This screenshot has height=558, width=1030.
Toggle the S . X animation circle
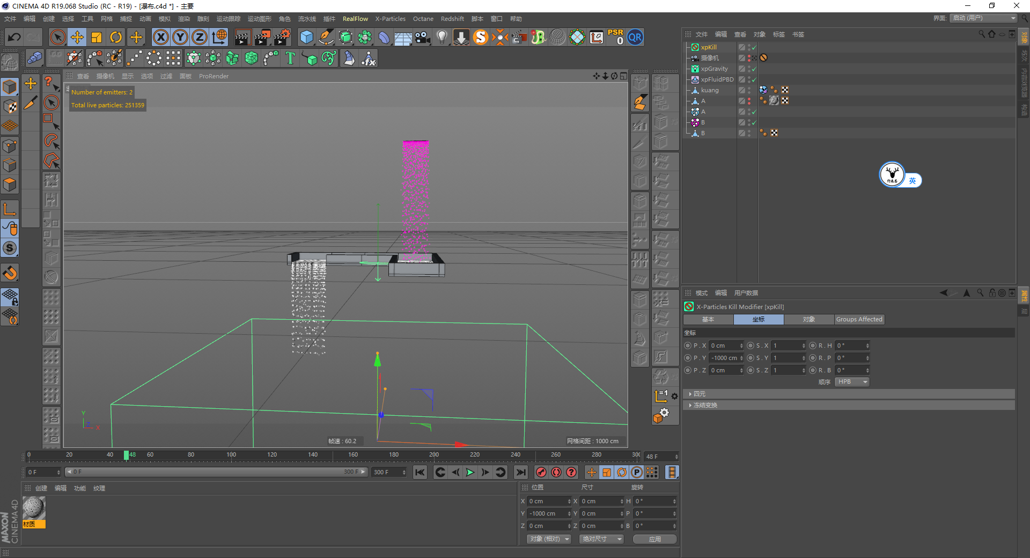pos(751,346)
